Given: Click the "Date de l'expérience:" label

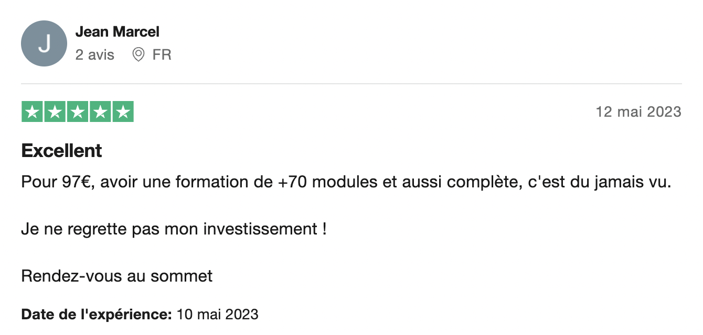Looking at the screenshot, I should click(x=97, y=315).
